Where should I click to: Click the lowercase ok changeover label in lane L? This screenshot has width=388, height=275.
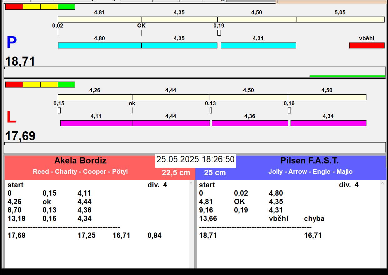click(x=132, y=103)
